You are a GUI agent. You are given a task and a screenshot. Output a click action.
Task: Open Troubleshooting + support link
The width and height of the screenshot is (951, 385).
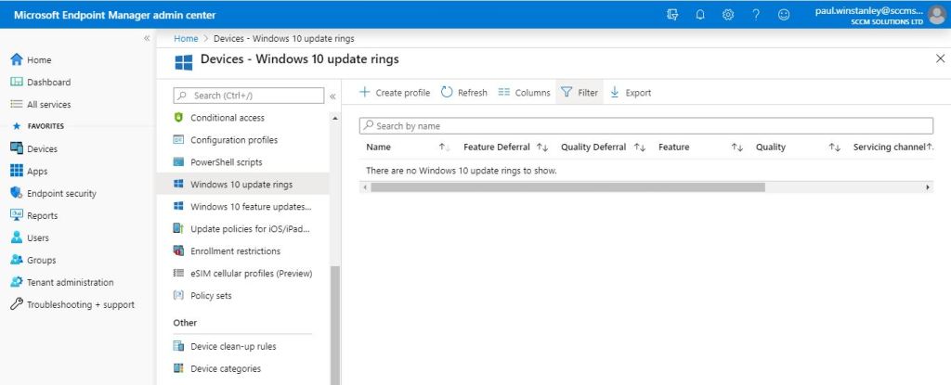81,305
